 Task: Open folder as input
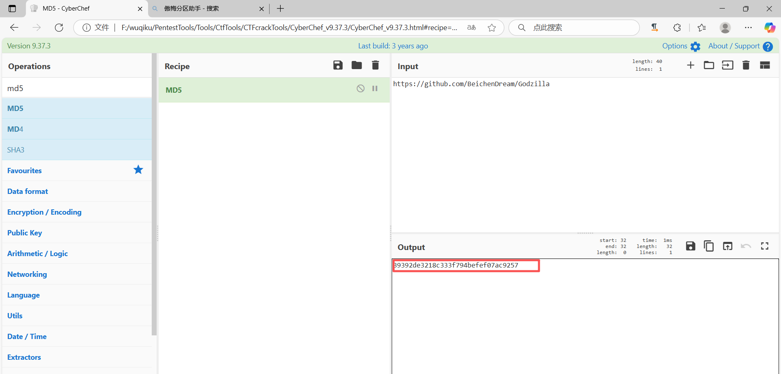click(x=709, y=65)
